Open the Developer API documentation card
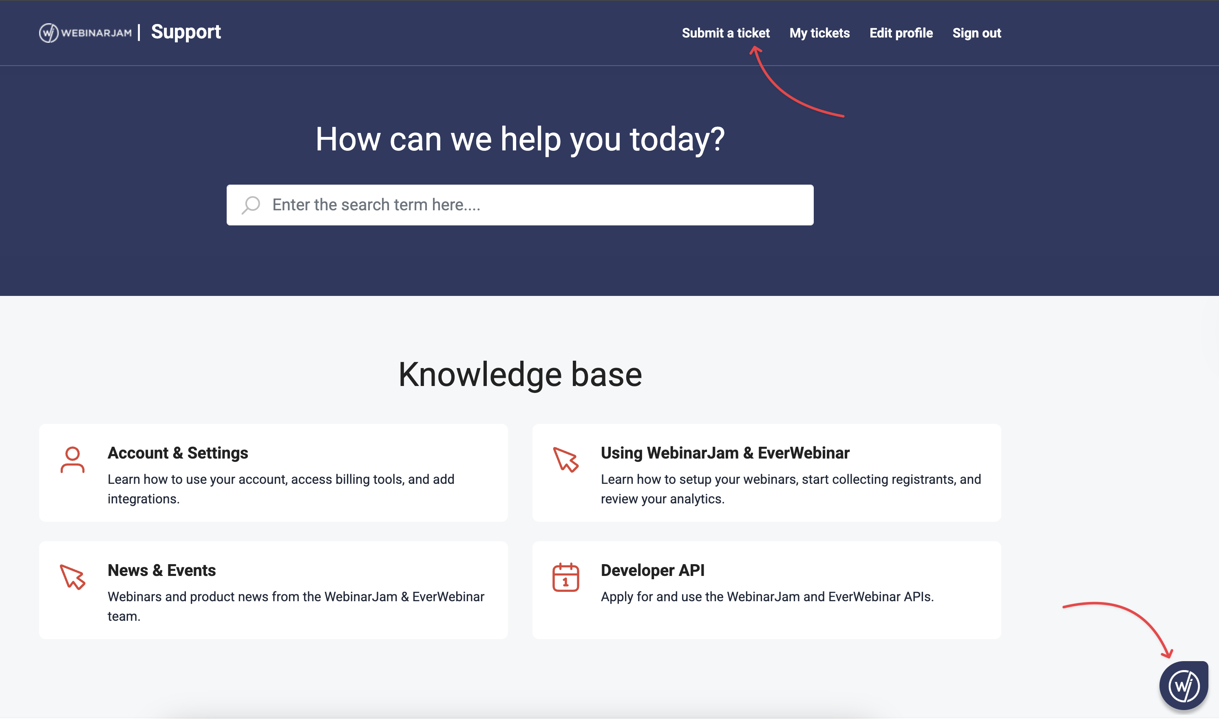This screenshot has height=719, width=1219. (652, 570)
